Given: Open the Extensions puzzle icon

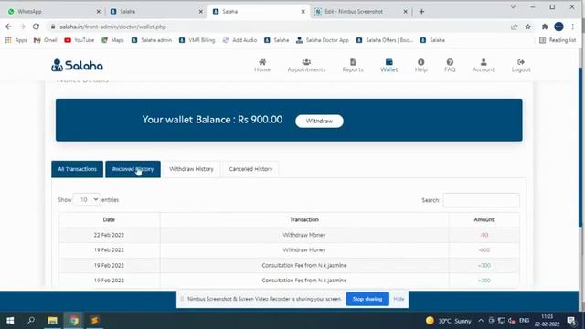Looking at the screenshot, I should [x=545, y=27].
